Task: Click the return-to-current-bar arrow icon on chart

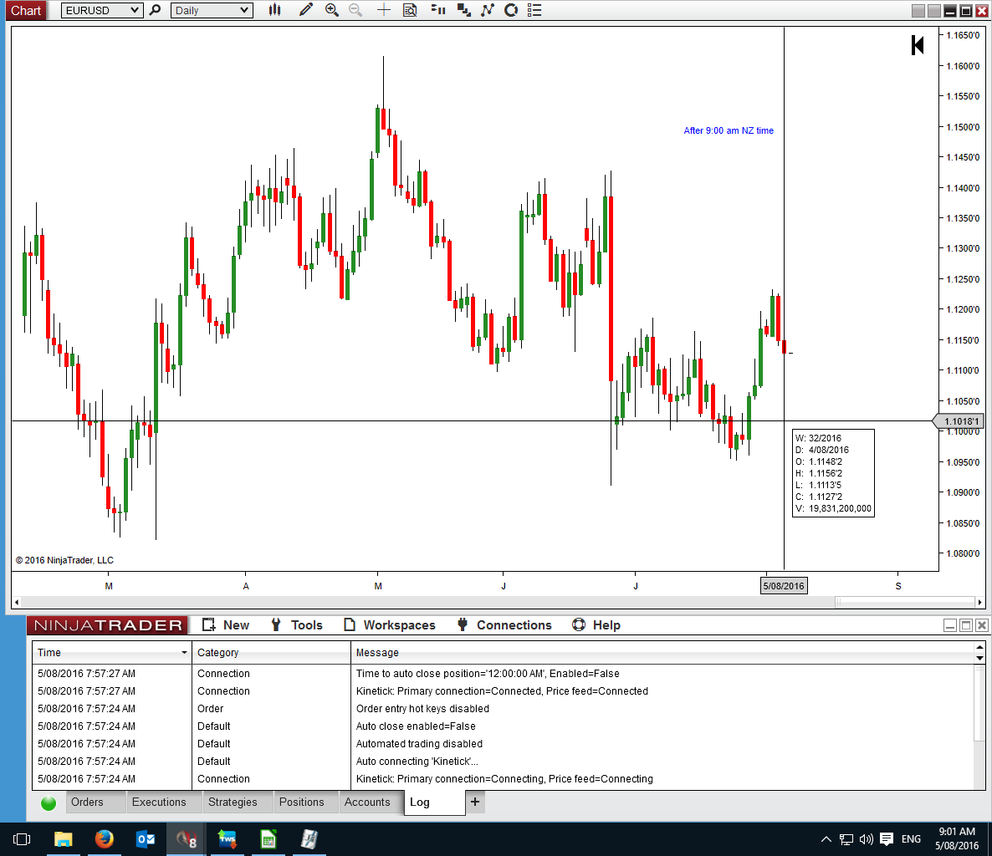Action: click(x=918, y=45)
